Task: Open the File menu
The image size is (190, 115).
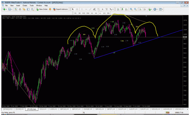Action: point(6,5)
